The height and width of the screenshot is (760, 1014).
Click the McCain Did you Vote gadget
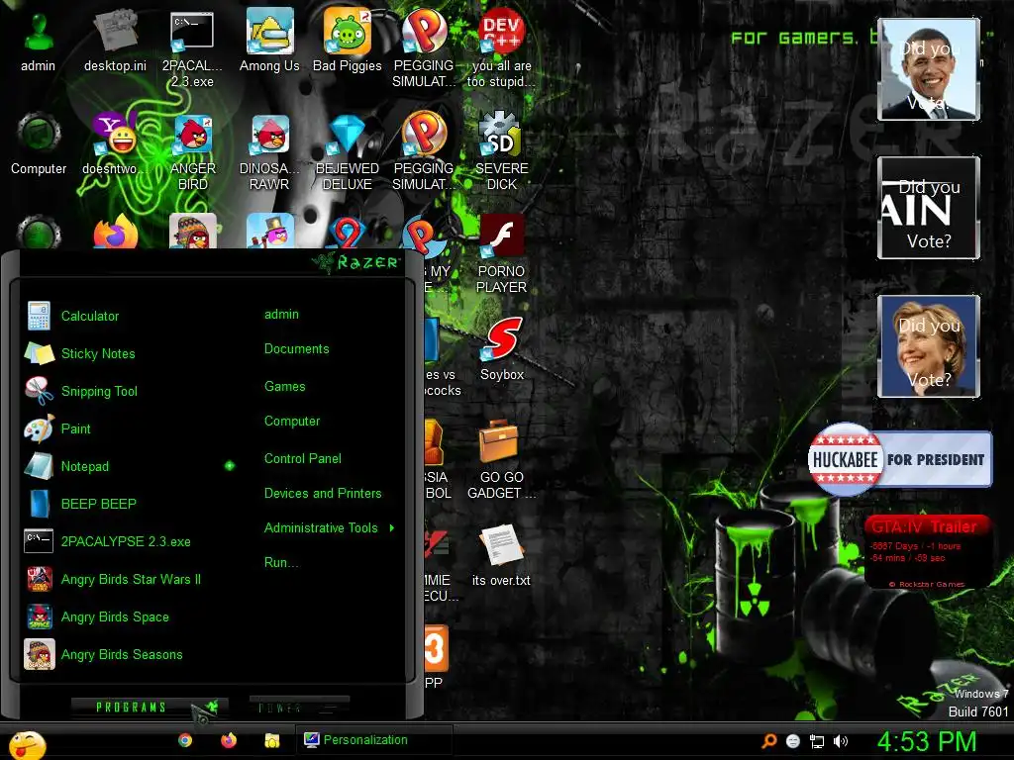928,208
